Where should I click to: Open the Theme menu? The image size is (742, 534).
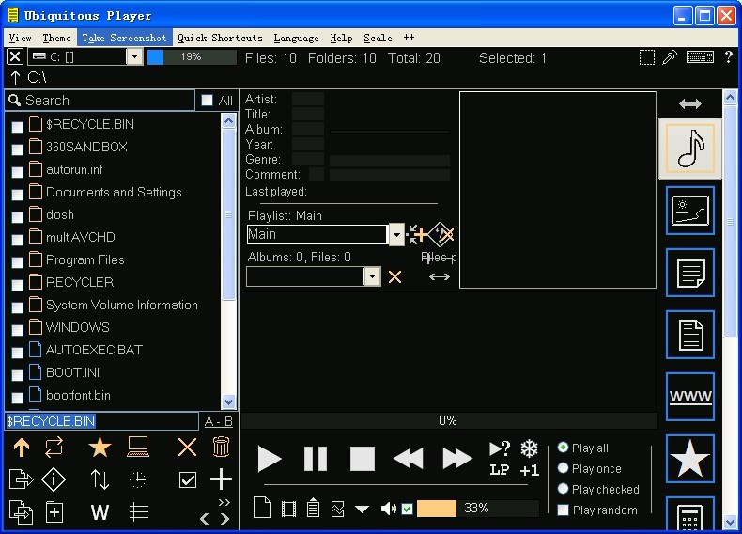pos(56,38)
